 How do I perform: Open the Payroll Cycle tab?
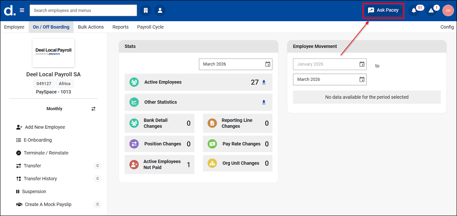tap(150, 27)
